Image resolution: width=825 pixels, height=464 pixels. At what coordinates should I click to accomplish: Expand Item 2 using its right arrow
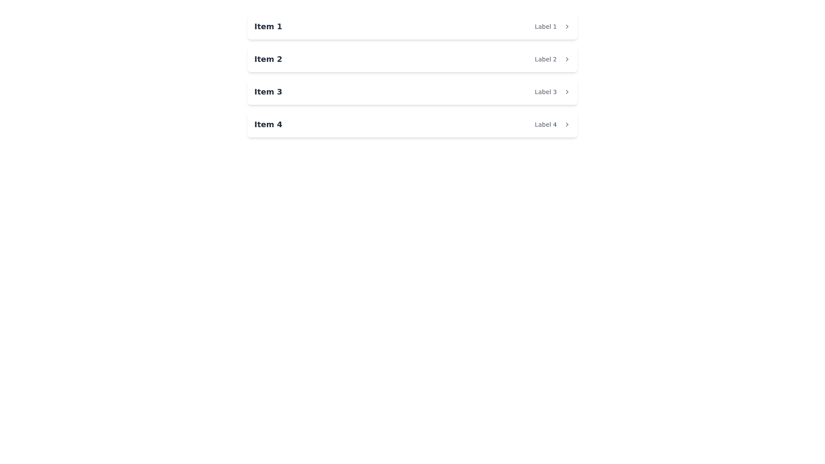[x=567, y=59]
